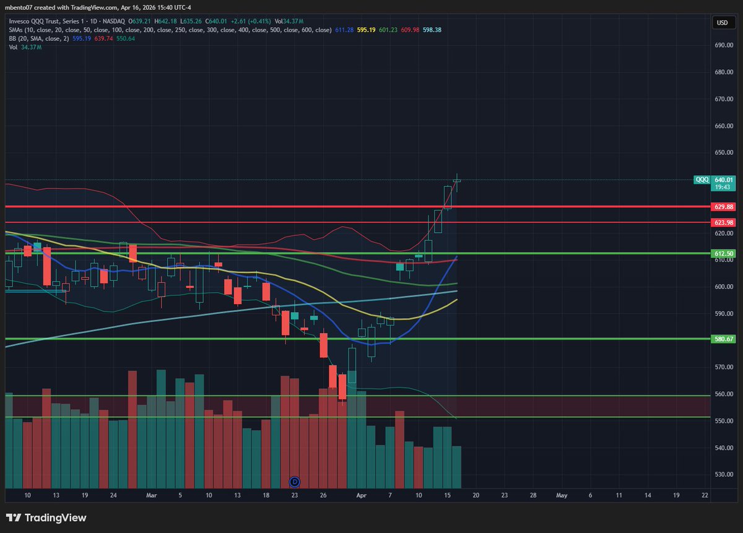Click the 600.00 price axis label
The width and height of the screenshot is (743, 533).
(723, 287)
